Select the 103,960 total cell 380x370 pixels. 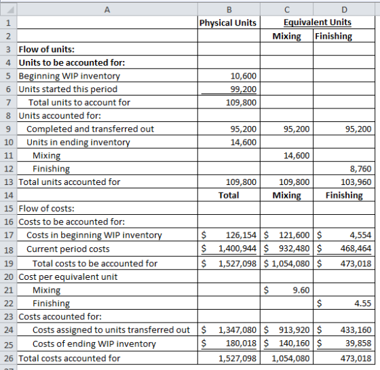click(344, 182)
